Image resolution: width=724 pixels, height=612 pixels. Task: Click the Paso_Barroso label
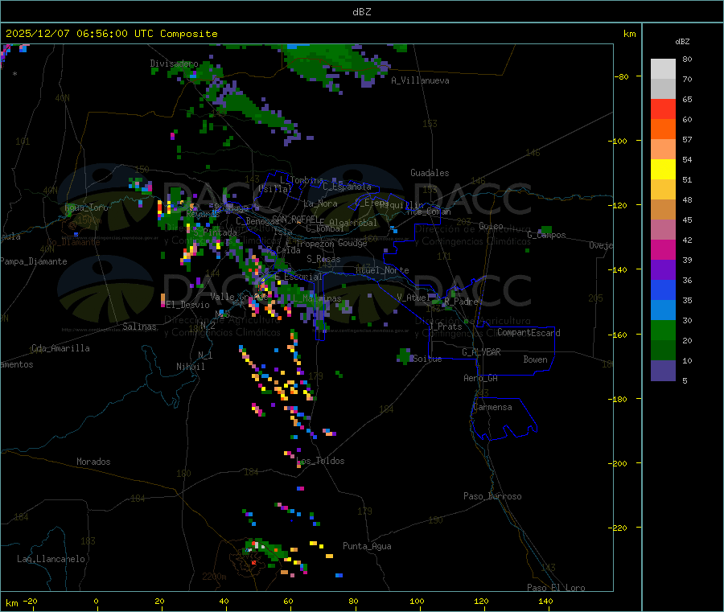pos(492,497)
